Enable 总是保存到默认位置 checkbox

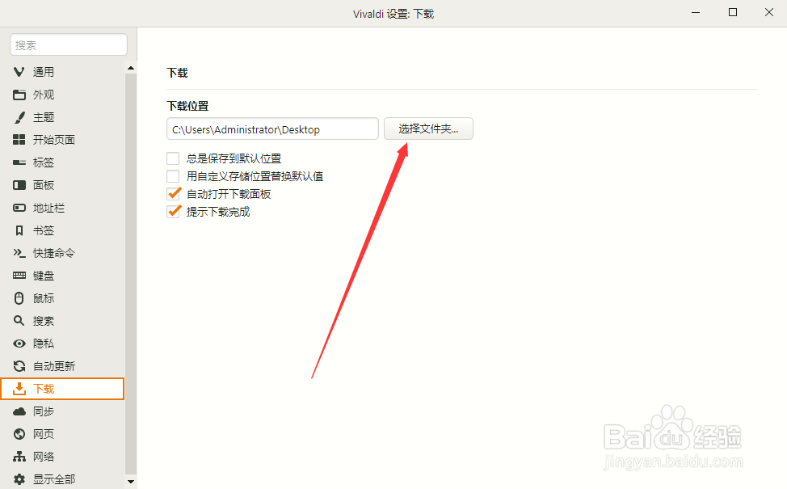[173, 158]
